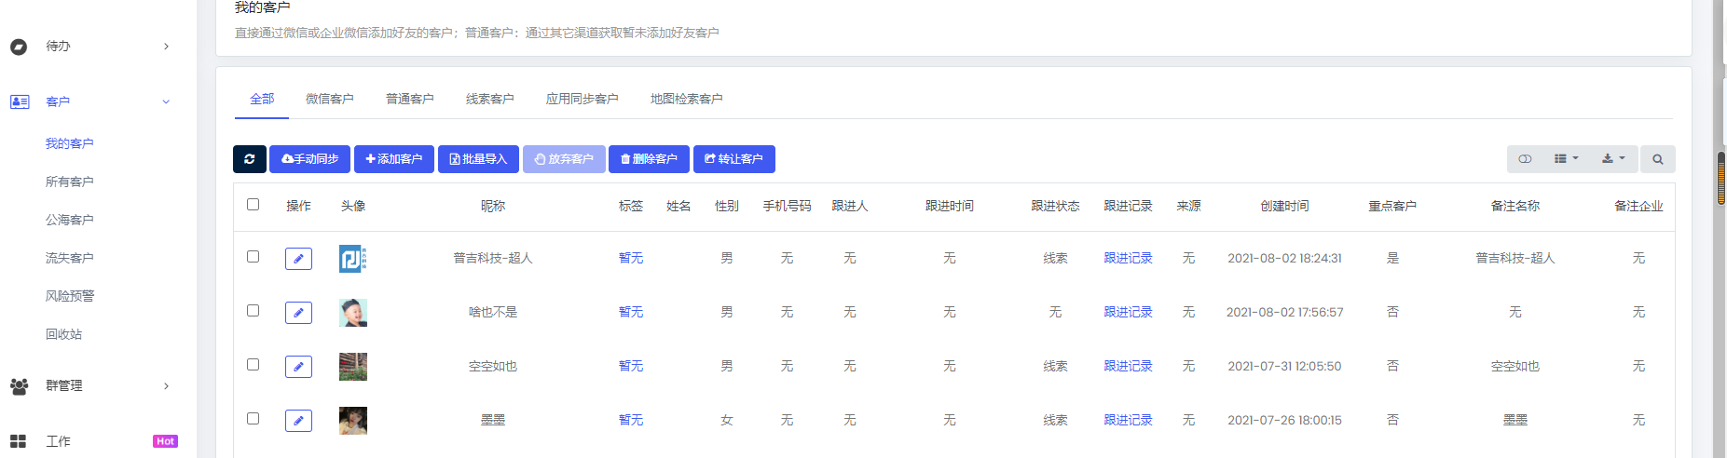Screen dimensions: 1727x458
Task: Check the 墨墨 row checkbox
Action: 253,419
